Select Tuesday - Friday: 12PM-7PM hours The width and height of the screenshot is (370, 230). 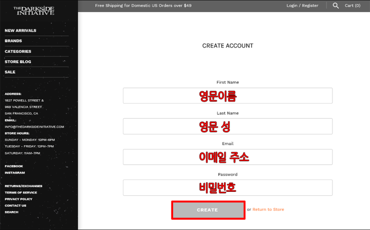click(29, 146)
